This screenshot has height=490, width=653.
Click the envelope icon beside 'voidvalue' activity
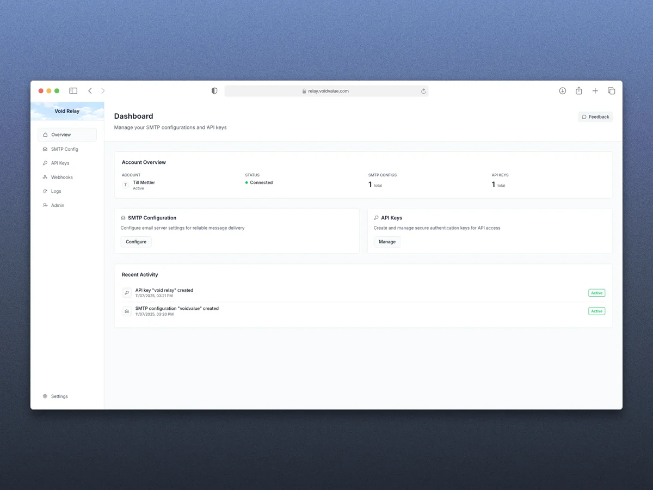click(126, 311)
